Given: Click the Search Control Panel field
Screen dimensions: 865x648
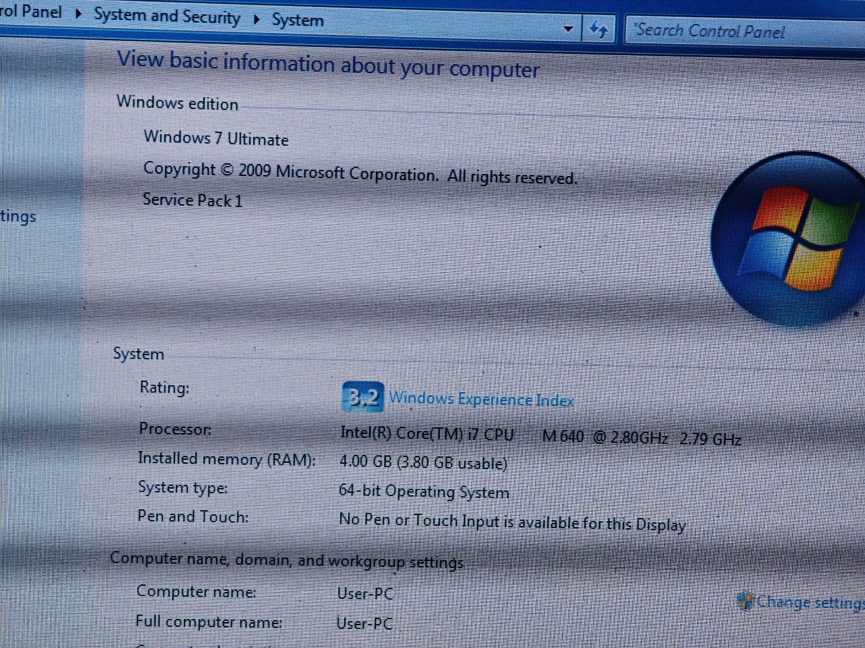Looking at the screenshot, I should [745, 31].
